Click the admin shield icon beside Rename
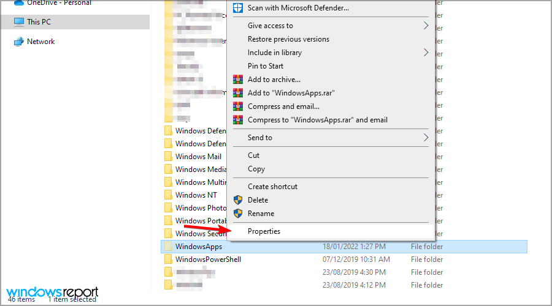The height and width of the screenshot is (306, 552). 238,213
